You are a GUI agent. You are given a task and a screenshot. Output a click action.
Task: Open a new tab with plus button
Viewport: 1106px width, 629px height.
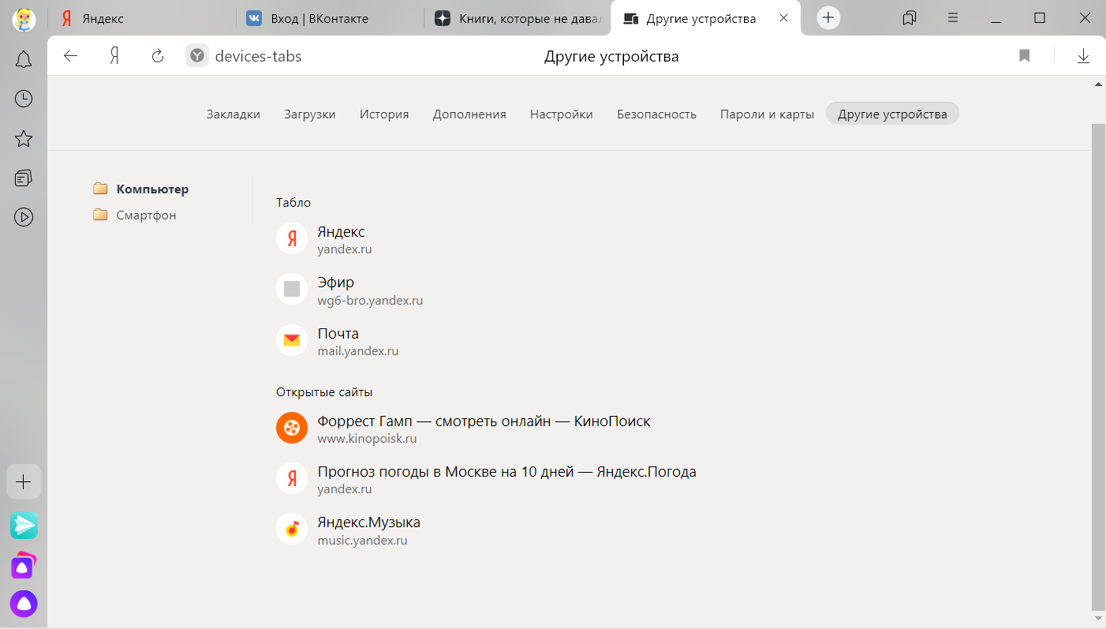[x=828, y=17]
